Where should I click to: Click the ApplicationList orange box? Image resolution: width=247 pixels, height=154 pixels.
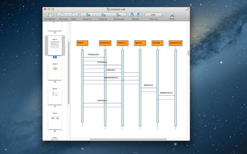(175, 43)
